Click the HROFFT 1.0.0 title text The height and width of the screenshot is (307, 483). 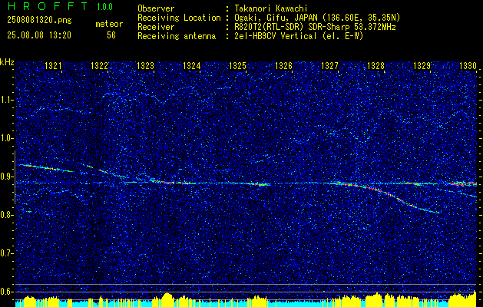coord(61,6)
